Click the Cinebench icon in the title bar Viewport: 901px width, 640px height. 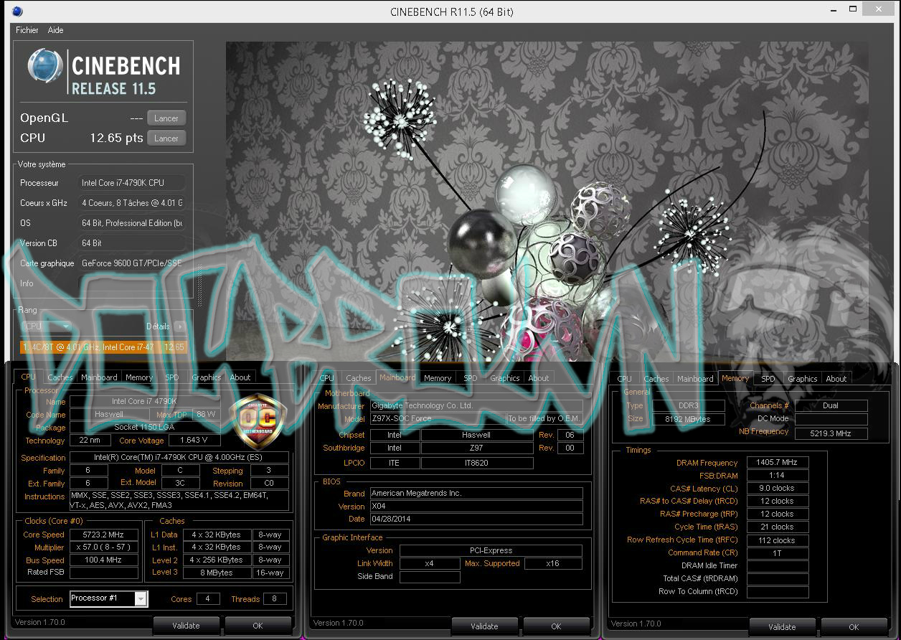pyautogui.click(x=17, y=11)
